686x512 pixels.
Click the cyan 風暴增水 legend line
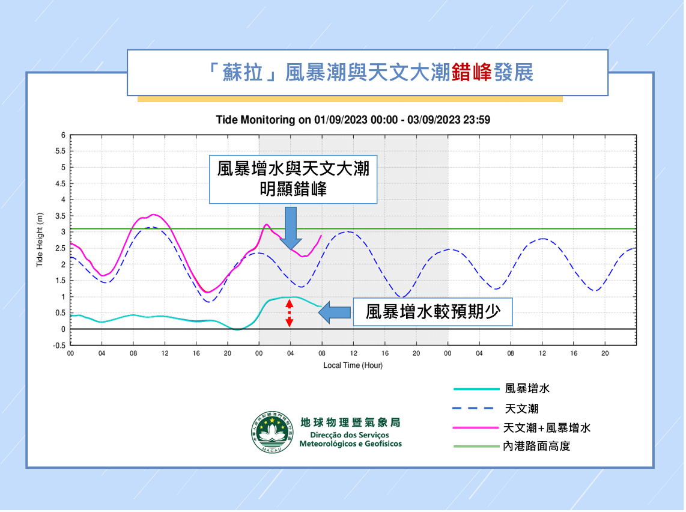(x=478, y=390)
